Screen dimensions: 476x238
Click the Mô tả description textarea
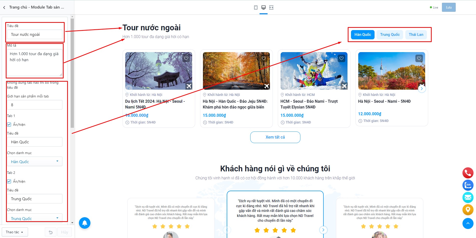(35, 63)
